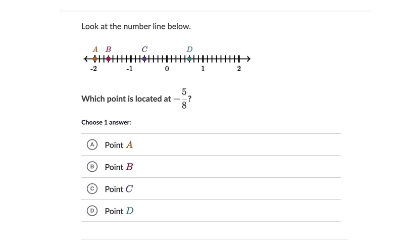This screenshot has width=404, height=247.
Task: Click the 'Choose 1 answer:' text
Action: coord(106,122)
